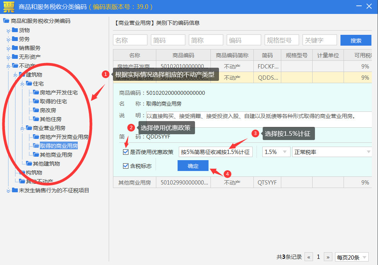Click the folder icon beside 劳务
The width and height of the screenshot is (378, 265).
[x=15, y=39]
